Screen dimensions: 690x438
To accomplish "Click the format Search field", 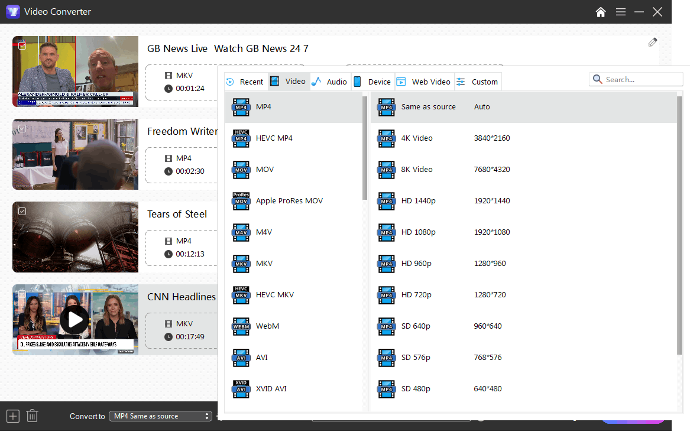I will (636, 80).
